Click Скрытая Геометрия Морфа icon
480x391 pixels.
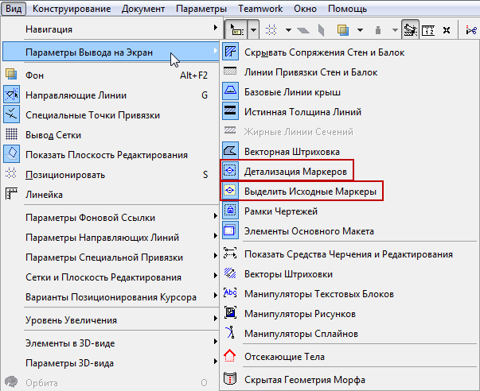(x=230, y=378)
